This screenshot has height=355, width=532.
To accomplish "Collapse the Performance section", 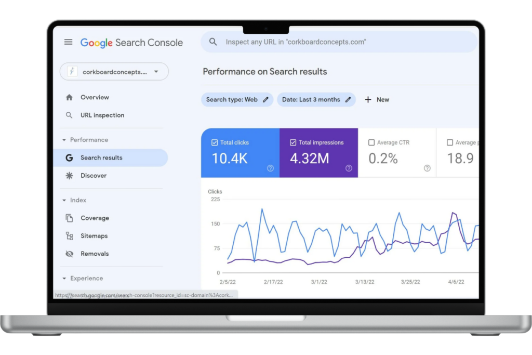I will coord(63,140).
